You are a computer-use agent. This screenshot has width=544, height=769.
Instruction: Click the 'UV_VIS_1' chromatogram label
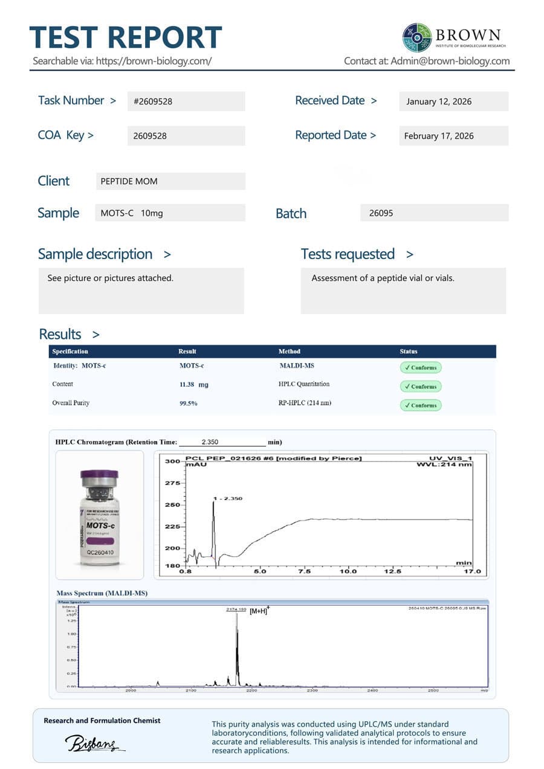pyautogui.click(x=450, y=459)
